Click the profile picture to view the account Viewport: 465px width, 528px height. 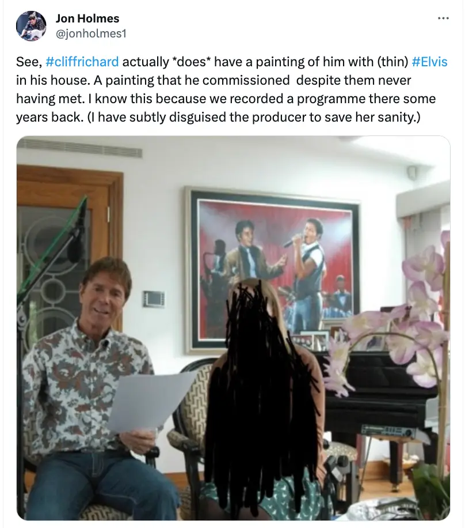coord(32,25)
